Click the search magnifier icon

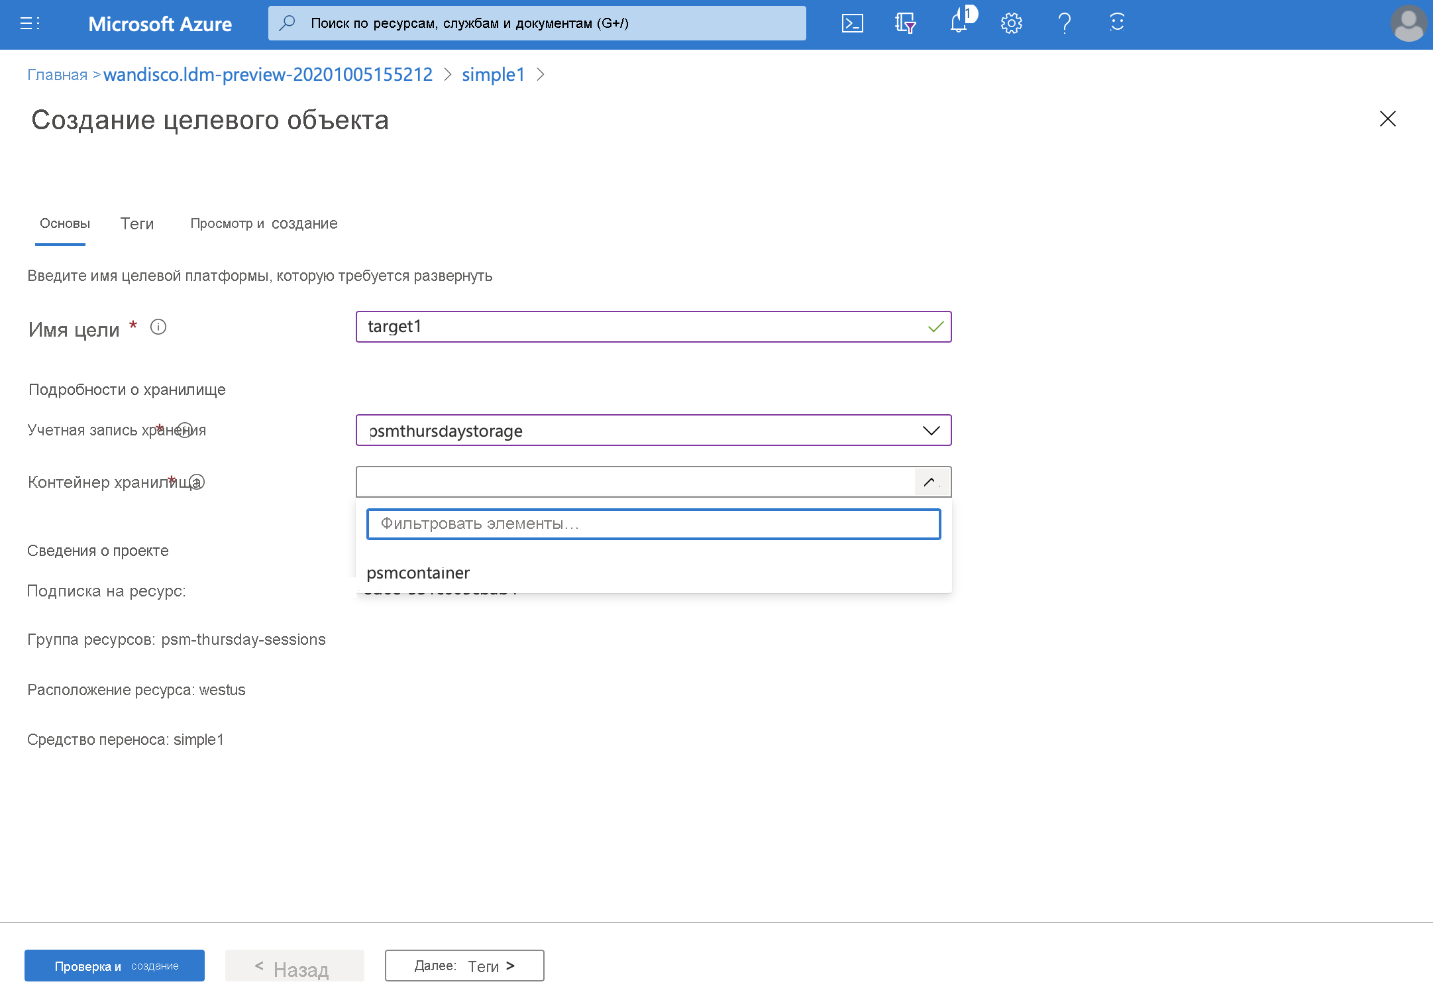tap(287, 23)
